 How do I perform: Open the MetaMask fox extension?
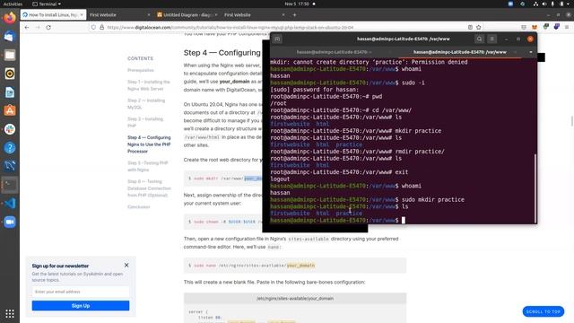535,27
